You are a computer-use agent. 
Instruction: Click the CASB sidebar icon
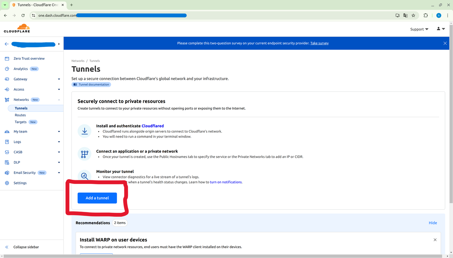(x=7, y=152)
